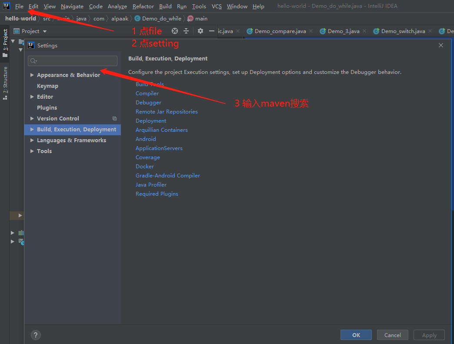454x344 pixels.
Task: Open the Navigate menu
Action: (x=72, y=6)
